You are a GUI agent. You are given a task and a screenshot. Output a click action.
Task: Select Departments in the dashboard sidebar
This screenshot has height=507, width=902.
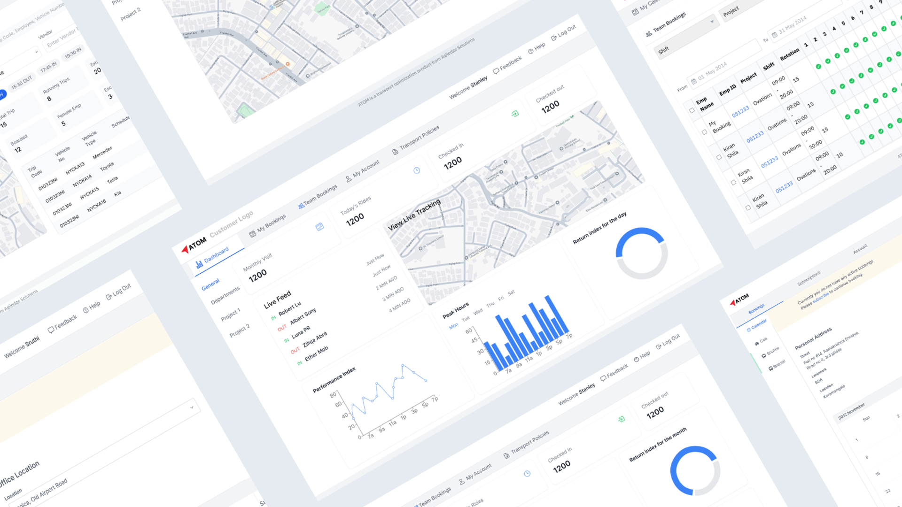pos(225,295)
